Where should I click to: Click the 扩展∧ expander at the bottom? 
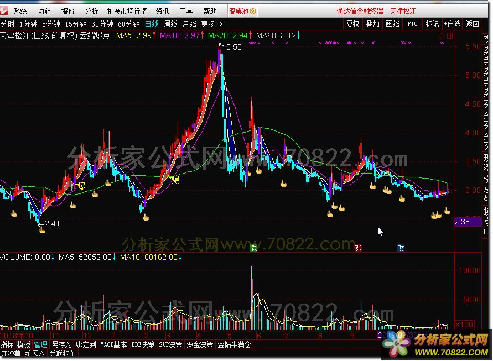point(35,353)
